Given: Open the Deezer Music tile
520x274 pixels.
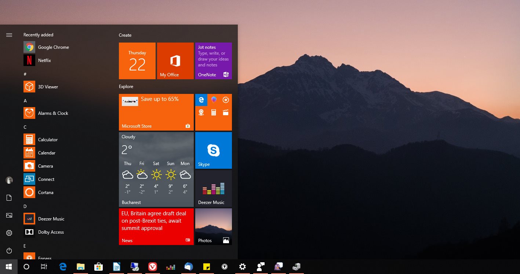Looking at the screenshot, I should (214, 189).
